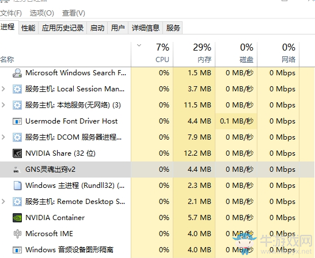Viewport: 315px width, 258px height.
Task: Switch to the 应用历史记录 tab
Action: click(62, 28)
